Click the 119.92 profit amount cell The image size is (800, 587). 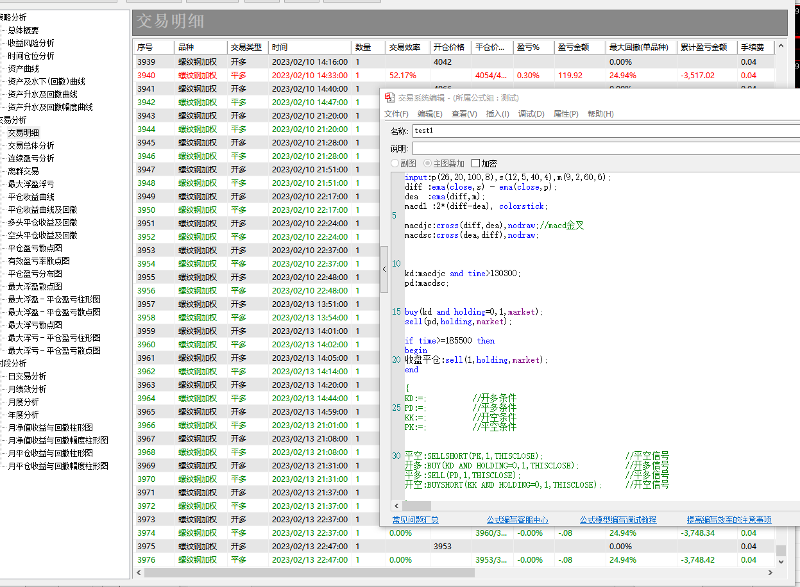pos(570,76)
